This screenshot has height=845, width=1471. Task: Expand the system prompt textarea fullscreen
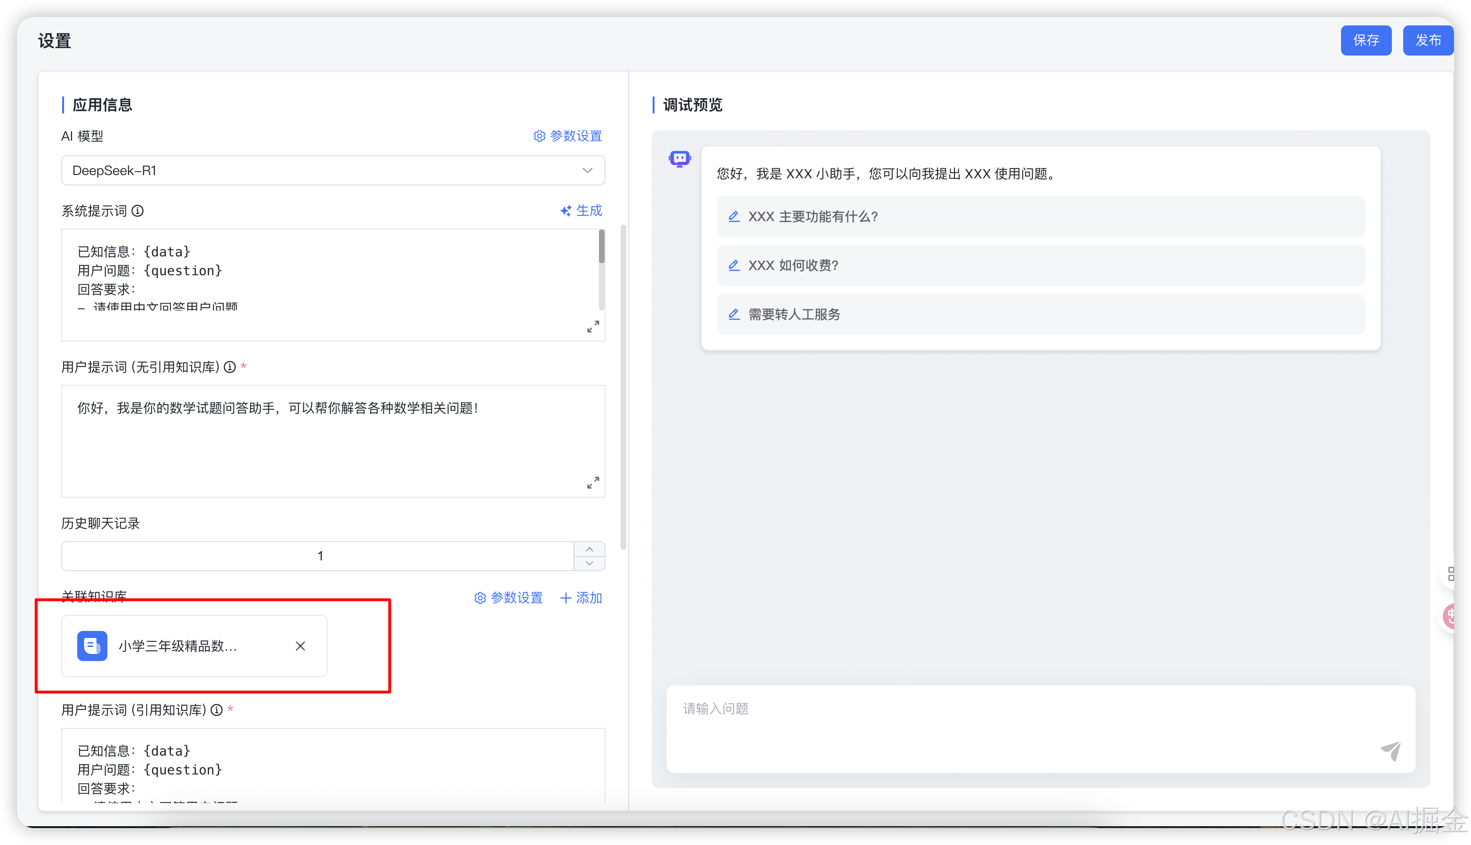pos(592,326)
